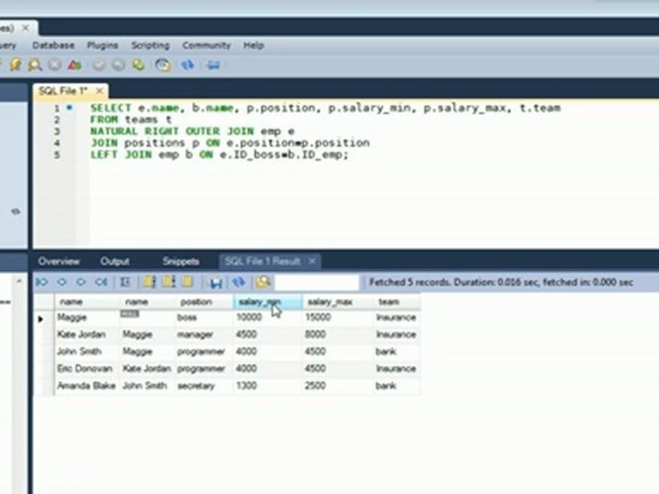Click the green and yellow autocommit toolbar icon
659x494 pixels.
click(x=138, y=65)
